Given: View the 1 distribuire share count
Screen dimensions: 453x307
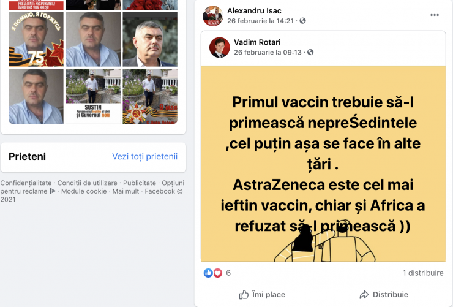Looking at the screenshot, I should pos(423,273).
